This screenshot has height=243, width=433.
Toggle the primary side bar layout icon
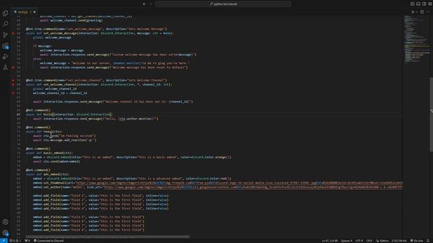412,4
